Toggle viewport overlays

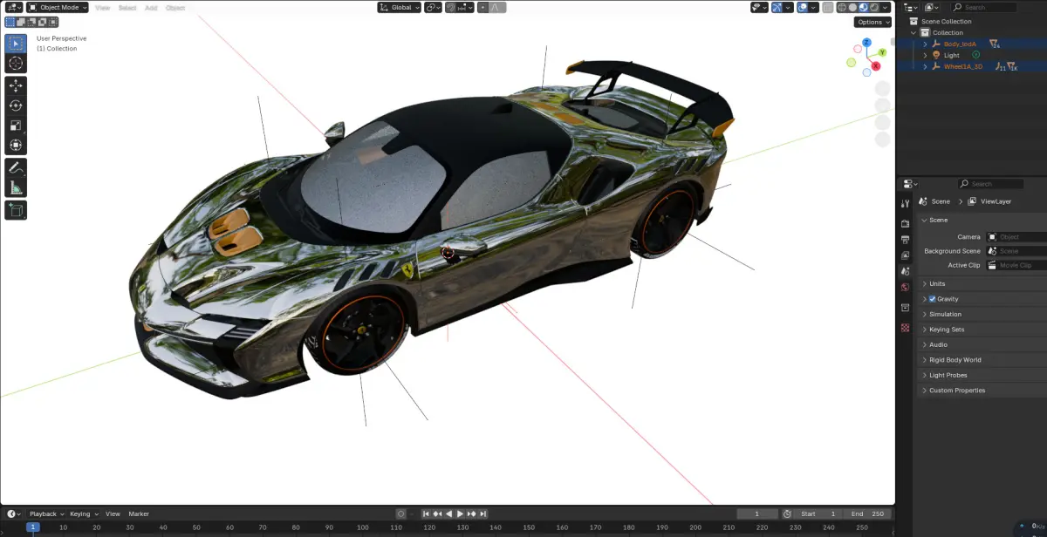click(801, 7)
